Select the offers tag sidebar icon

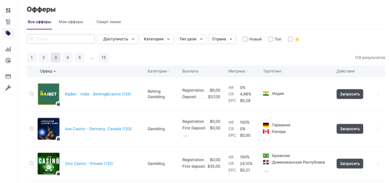pyautogui.click(x=8, y=33)
